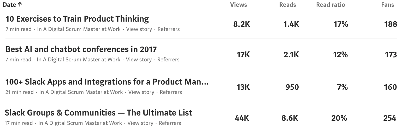Show Referrers for 10 Exercises article
402x128 pixels.
[x=169, y=29]
